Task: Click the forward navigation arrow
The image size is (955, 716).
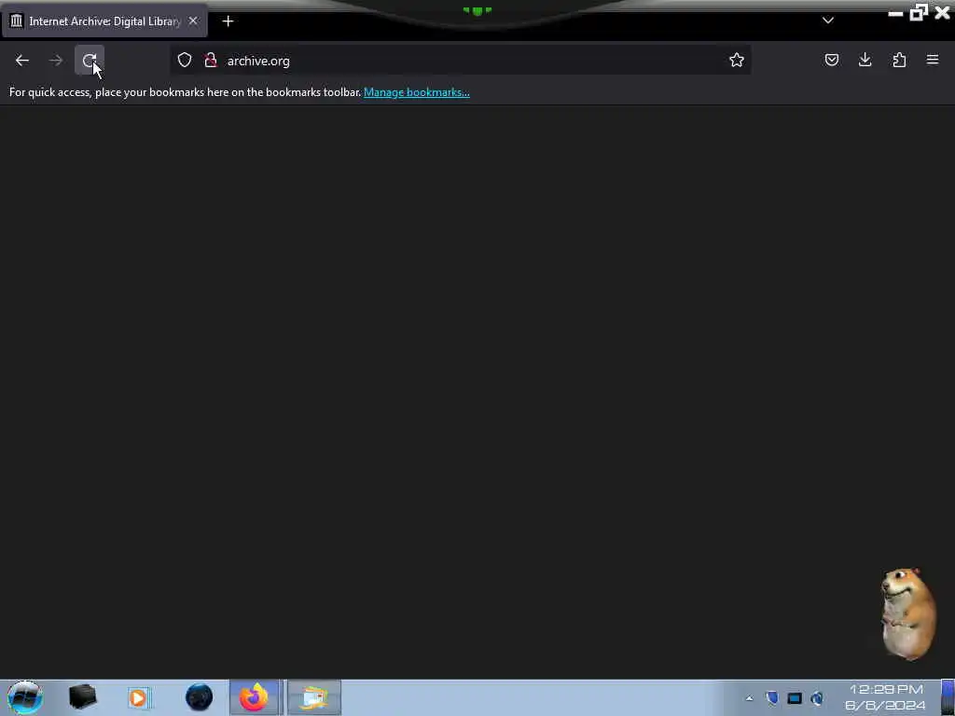Action: click(x=56, y=61)
